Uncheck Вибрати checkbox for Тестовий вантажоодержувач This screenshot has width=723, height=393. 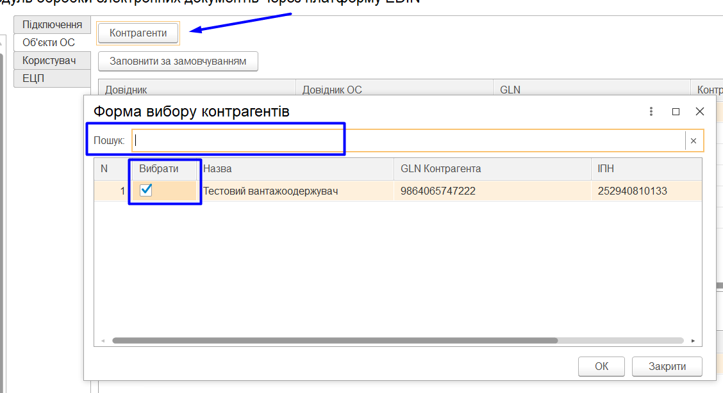[x=145, y=190]
